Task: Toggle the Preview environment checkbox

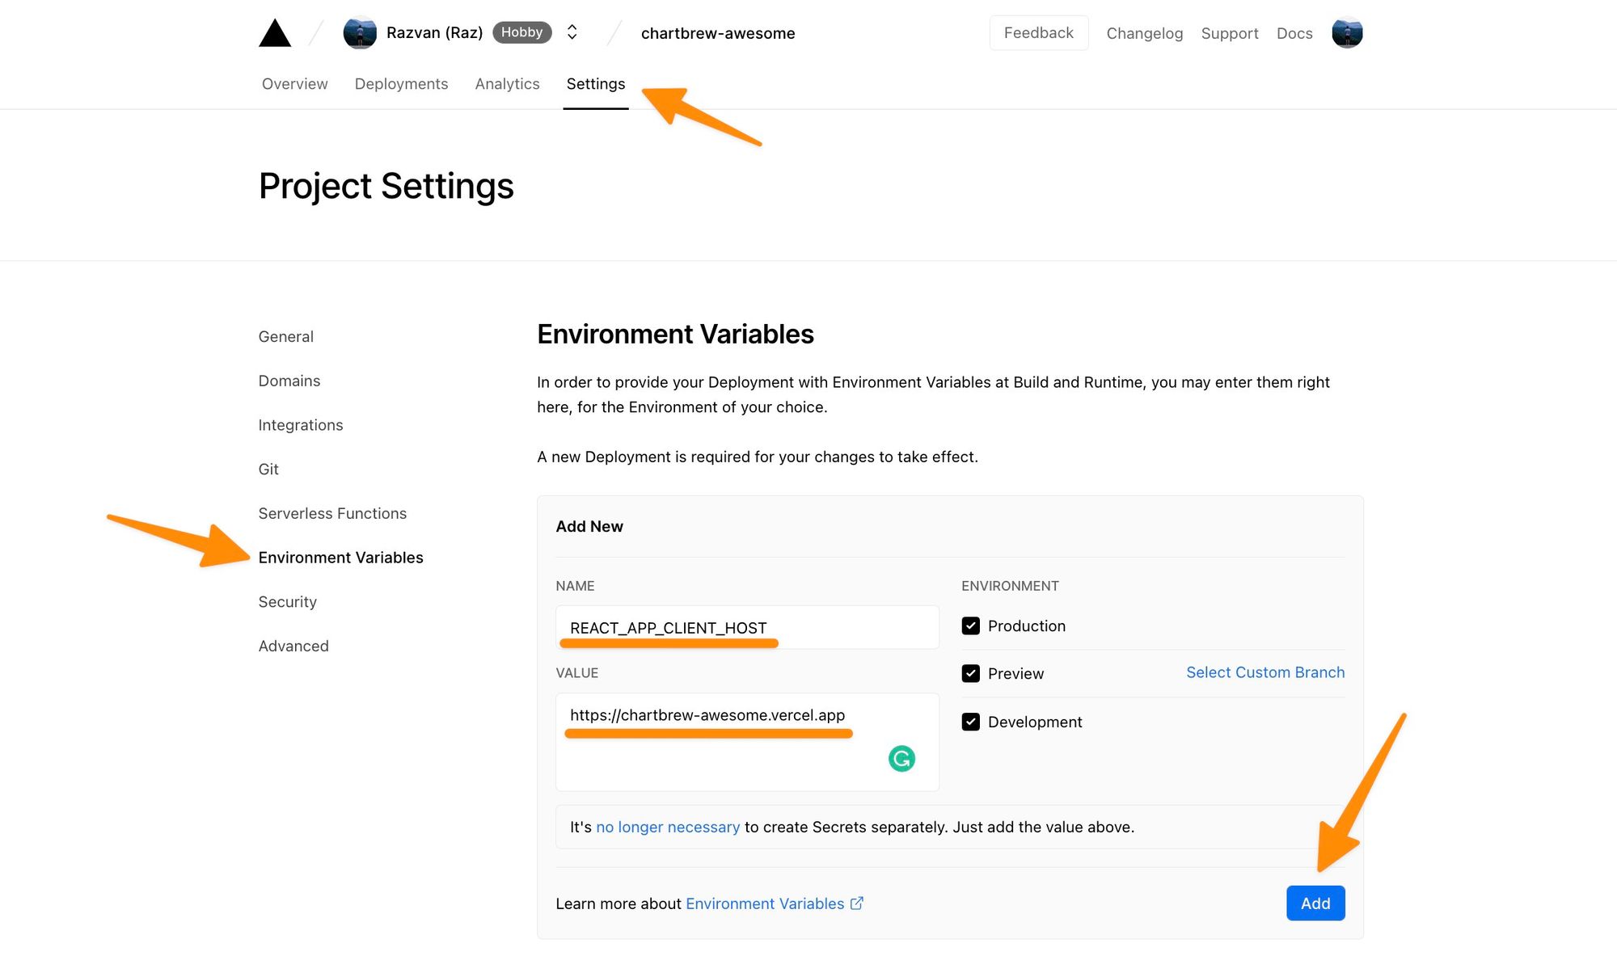Action: tap(971, 673)
